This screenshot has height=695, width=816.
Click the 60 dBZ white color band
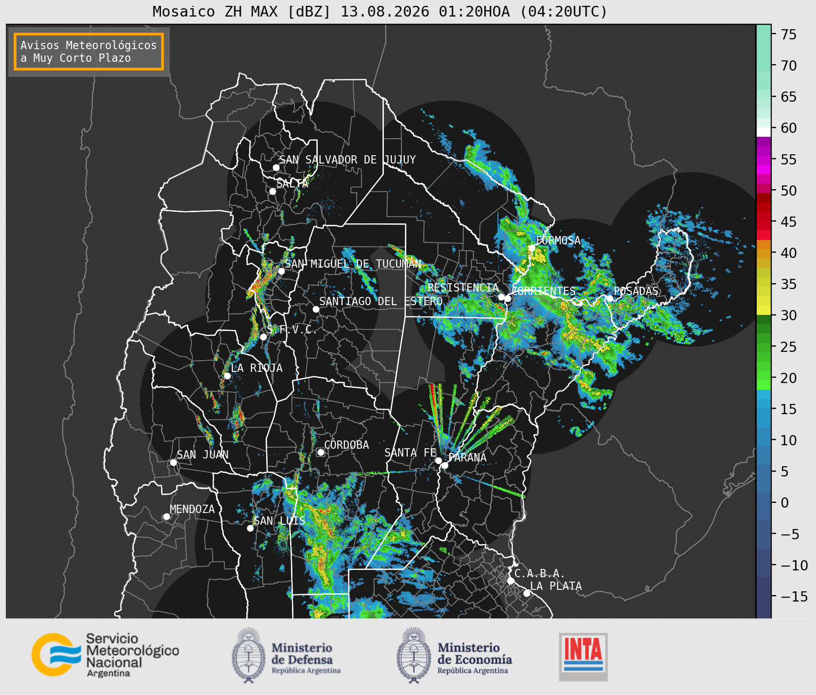tap(763, 131)
